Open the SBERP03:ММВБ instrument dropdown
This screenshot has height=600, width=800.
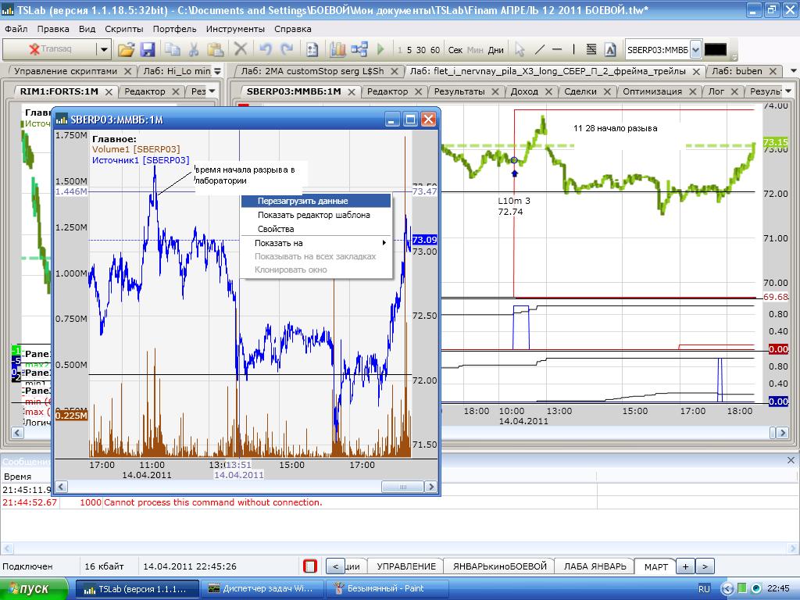click(695, 49)
